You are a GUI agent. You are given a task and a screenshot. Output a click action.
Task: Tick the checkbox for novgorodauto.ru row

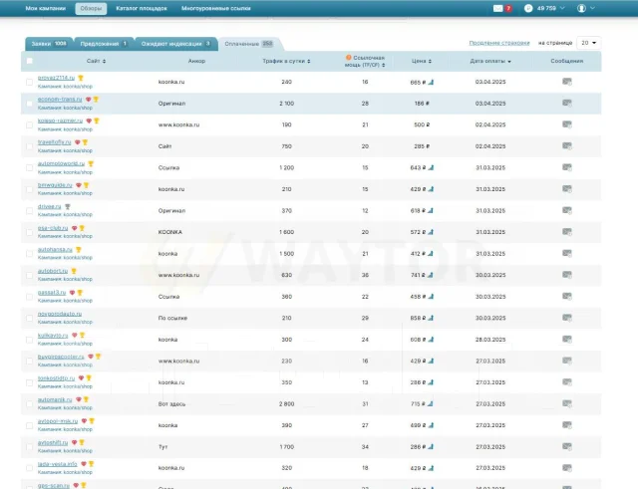click(x=29, y=318)
